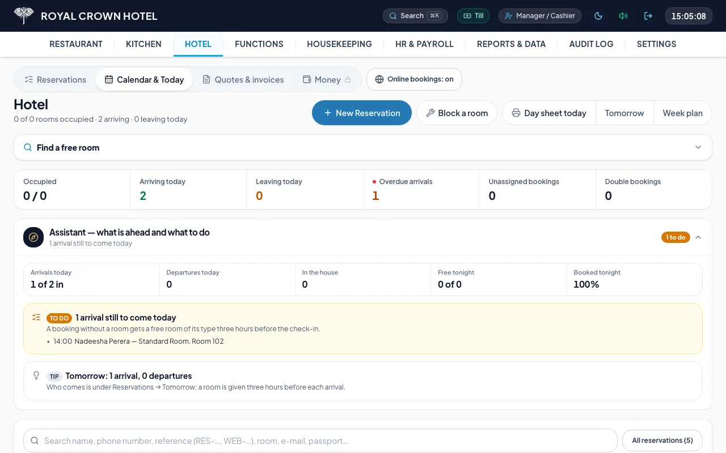The width and height of the screenshot is (726, 453).
Task: Click the Block a room button
Action: 457,113
